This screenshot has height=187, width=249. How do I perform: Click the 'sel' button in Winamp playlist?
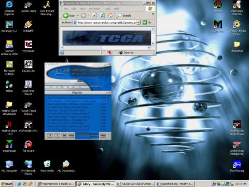click(64, 136)
